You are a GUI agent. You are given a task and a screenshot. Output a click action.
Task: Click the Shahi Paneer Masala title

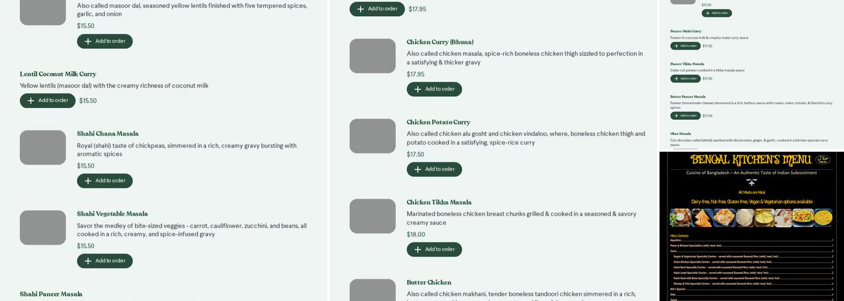51,294
